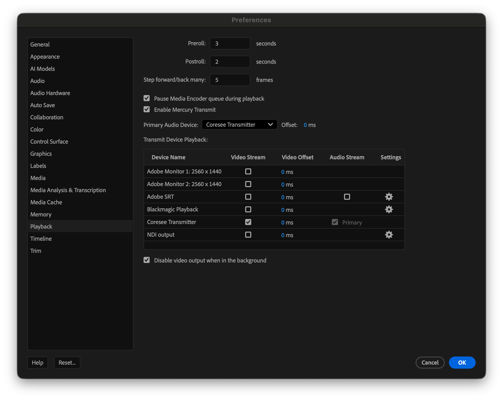Toggle Pause Media Encoder queue during playback

147,98
